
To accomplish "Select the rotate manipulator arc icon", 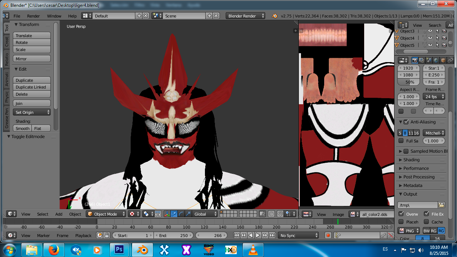I will tap(181, 214).
